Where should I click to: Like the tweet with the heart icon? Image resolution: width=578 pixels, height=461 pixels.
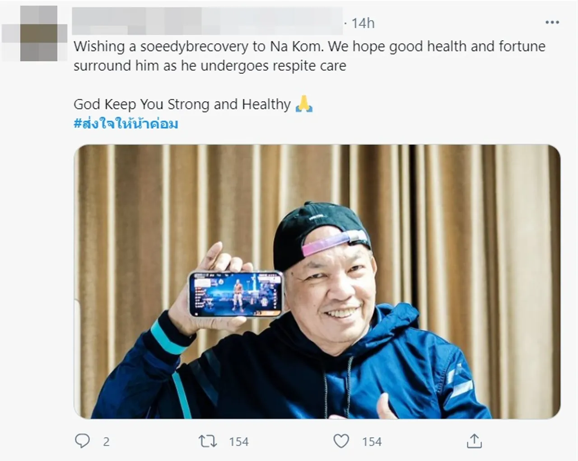[341, 441]
